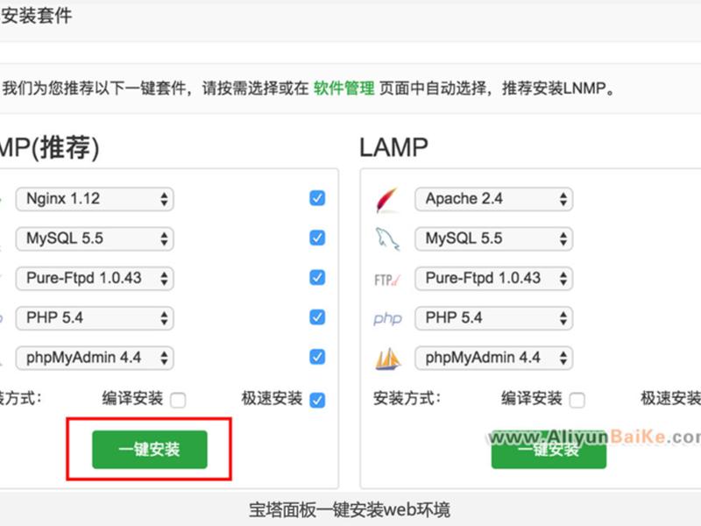Click 安装方式: label in LAMP panel

[407, 398]
